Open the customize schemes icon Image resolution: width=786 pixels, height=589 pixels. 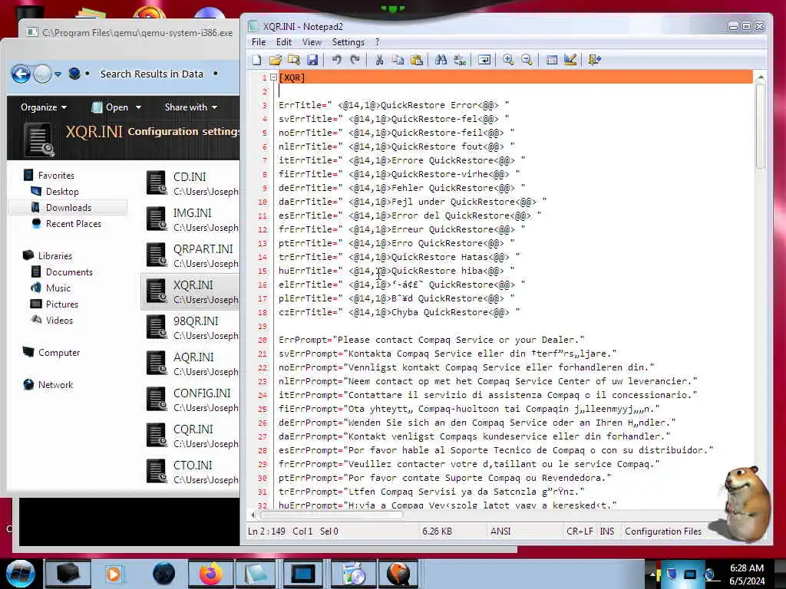pos(570,60)
